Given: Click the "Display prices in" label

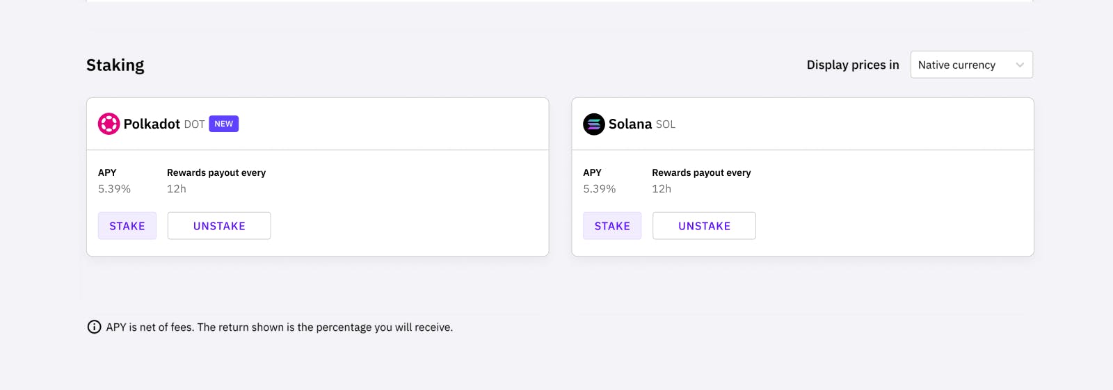Looking at the screenshot, I should (852, 65).
